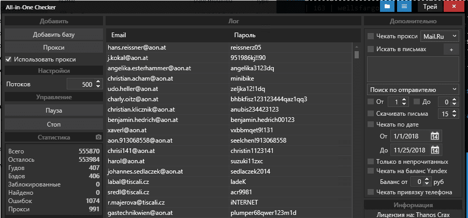Image resolution: width=468 pixels, height=218 pixels.
Task: Open the Mail.Ru service dropdown
Action: (x=440, y=36)
